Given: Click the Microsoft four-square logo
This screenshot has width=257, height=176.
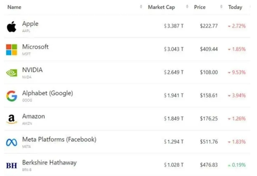Looking at the screenshot, I should pos(12,50).
